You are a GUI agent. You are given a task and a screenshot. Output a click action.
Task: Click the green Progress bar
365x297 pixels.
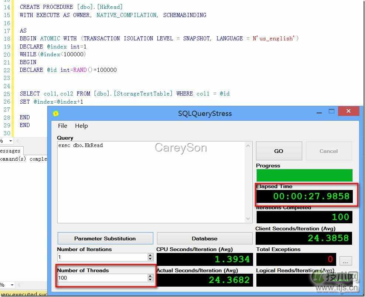coord(304,175)
